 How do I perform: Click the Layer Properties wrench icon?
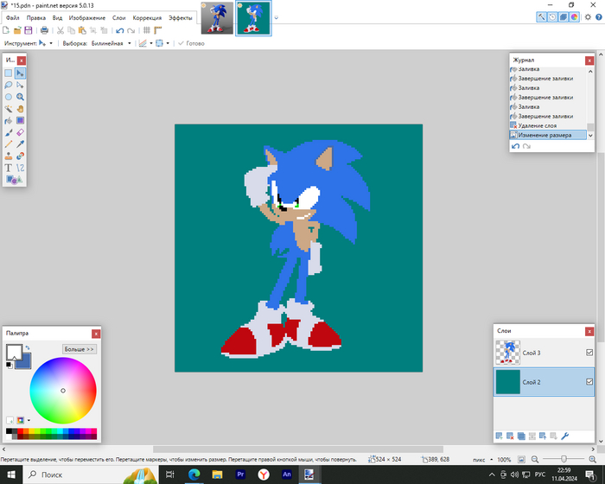coord(565,436)
